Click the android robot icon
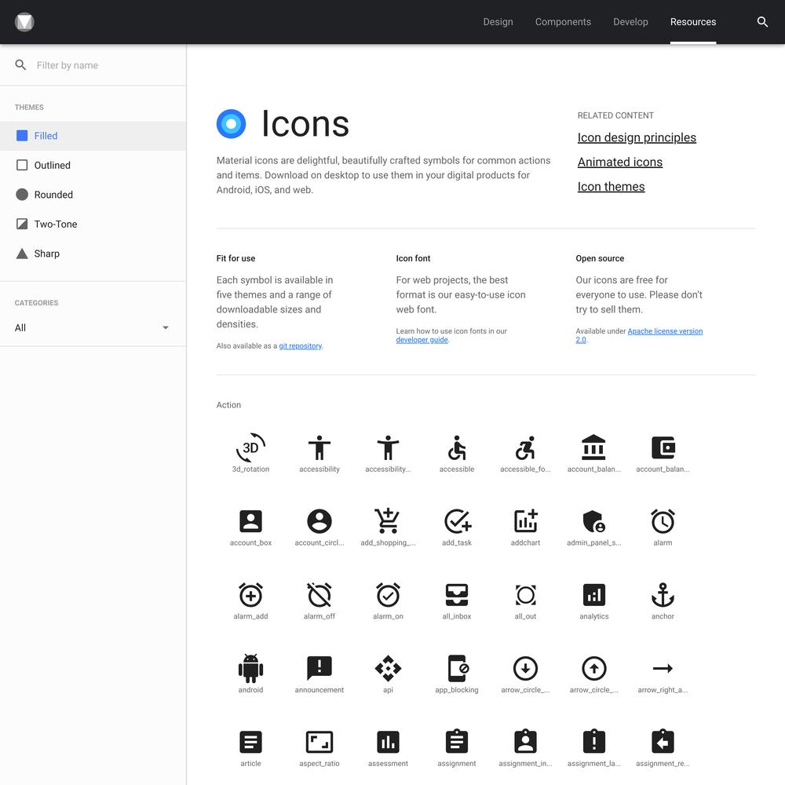Image resolution: width=785 pixels, height=785 pixels. click(250, 668)
